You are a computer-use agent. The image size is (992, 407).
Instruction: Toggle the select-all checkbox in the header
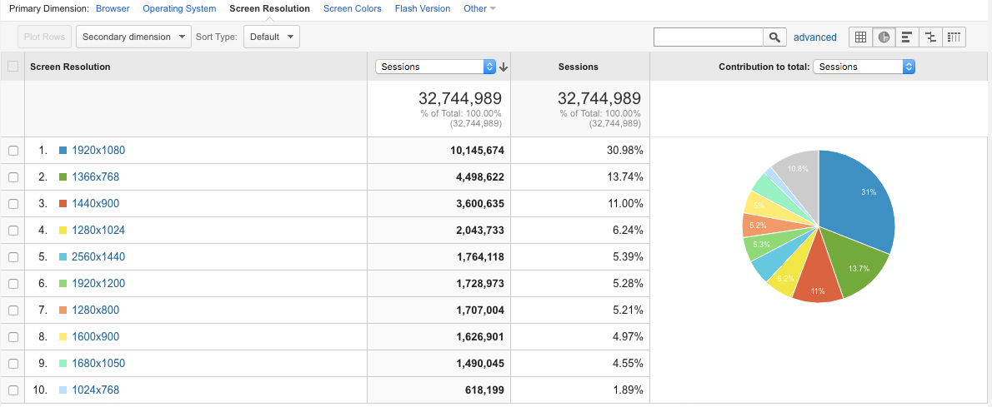13,67
